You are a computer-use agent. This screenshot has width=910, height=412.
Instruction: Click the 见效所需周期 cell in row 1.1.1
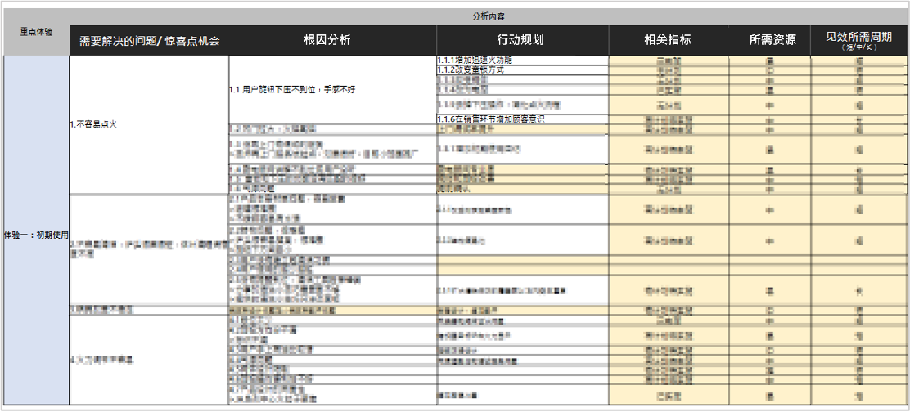coord(858,60)
